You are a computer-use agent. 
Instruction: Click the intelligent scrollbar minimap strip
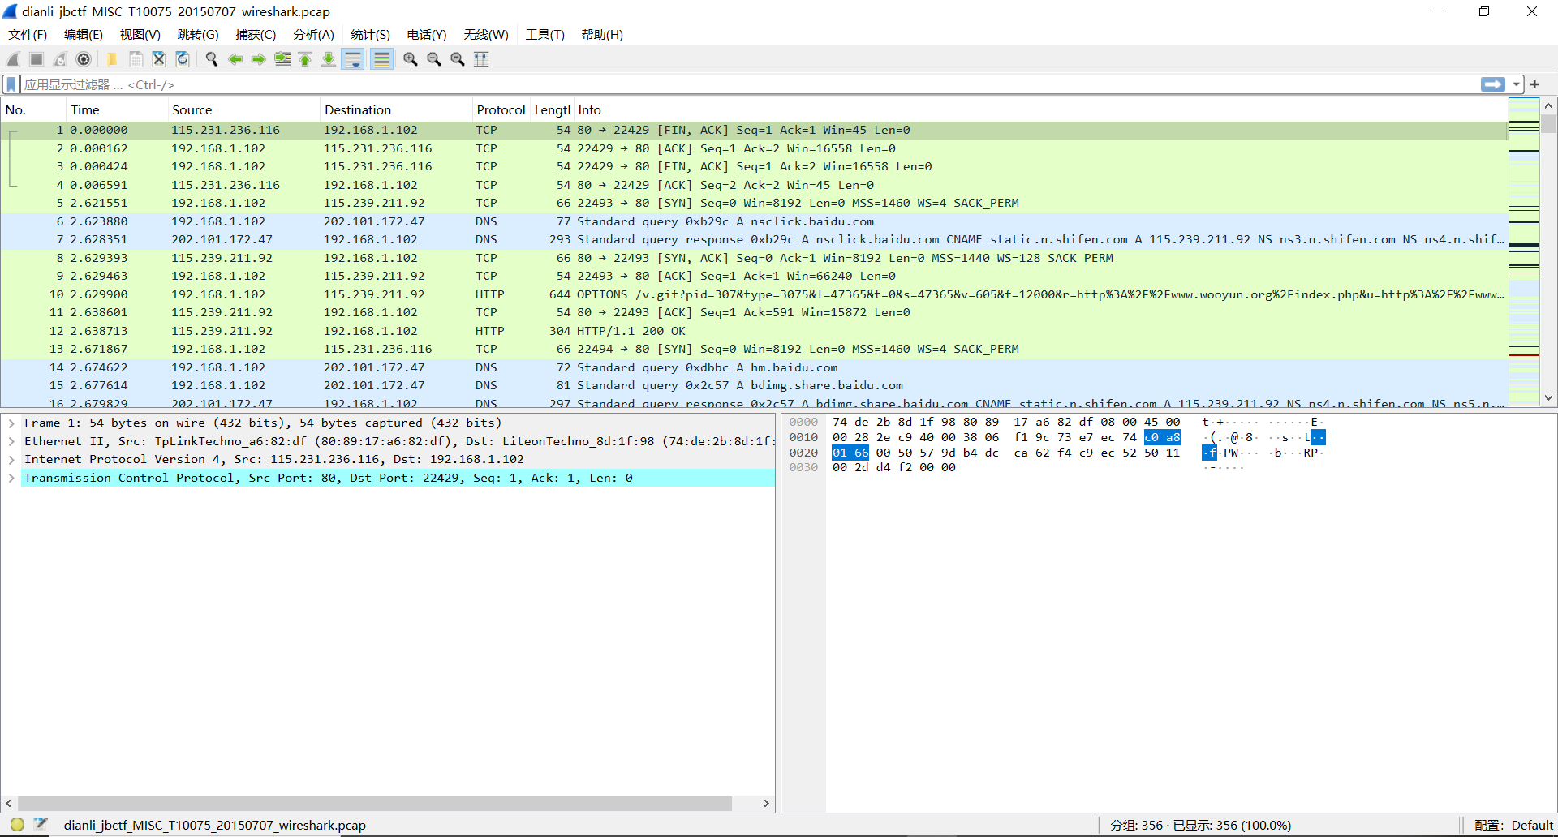(x=1524, y=251)
